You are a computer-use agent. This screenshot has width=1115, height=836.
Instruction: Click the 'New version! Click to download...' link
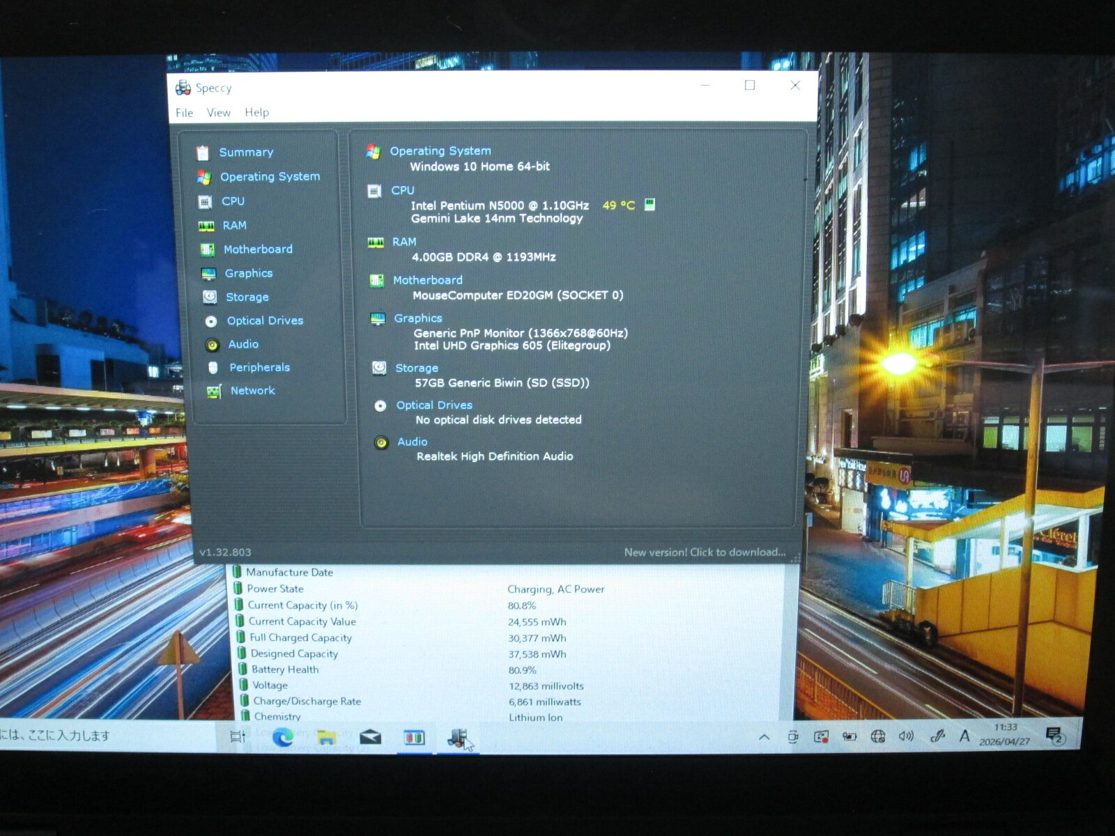point(705,552)
